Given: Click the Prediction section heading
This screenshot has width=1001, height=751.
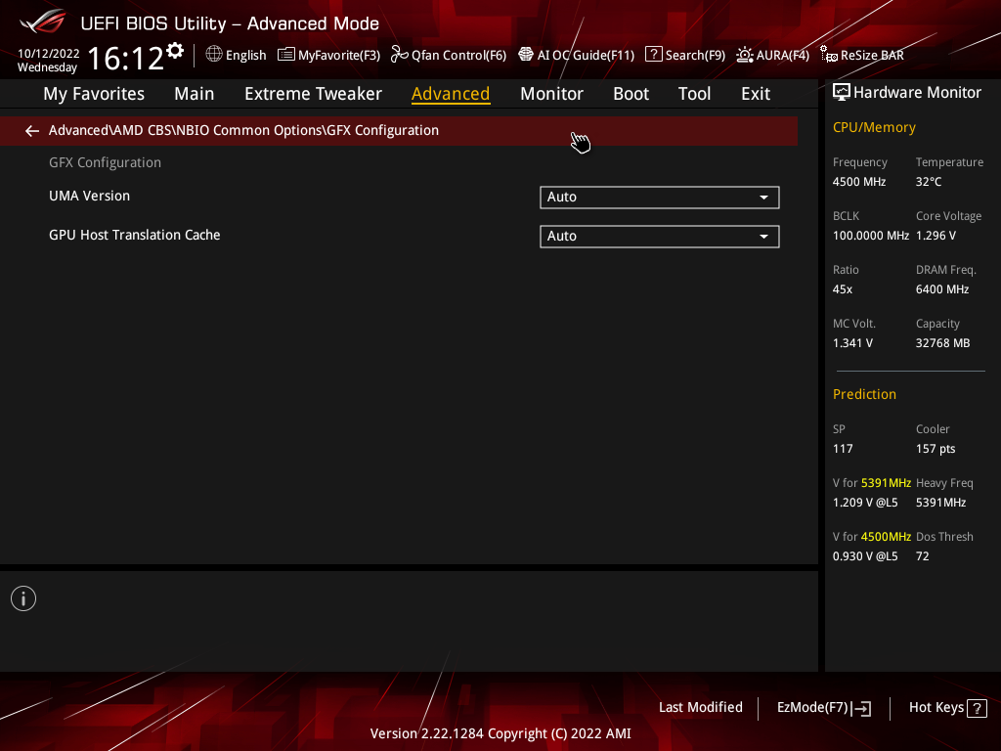Looking at the screenshot, I should (864, 395).
